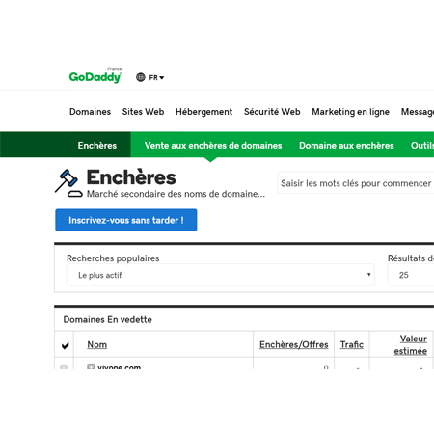The width and height of the screenshot is (434, 434).
Task: Sort by Valeur estimée column
Action: click(411, 344)
